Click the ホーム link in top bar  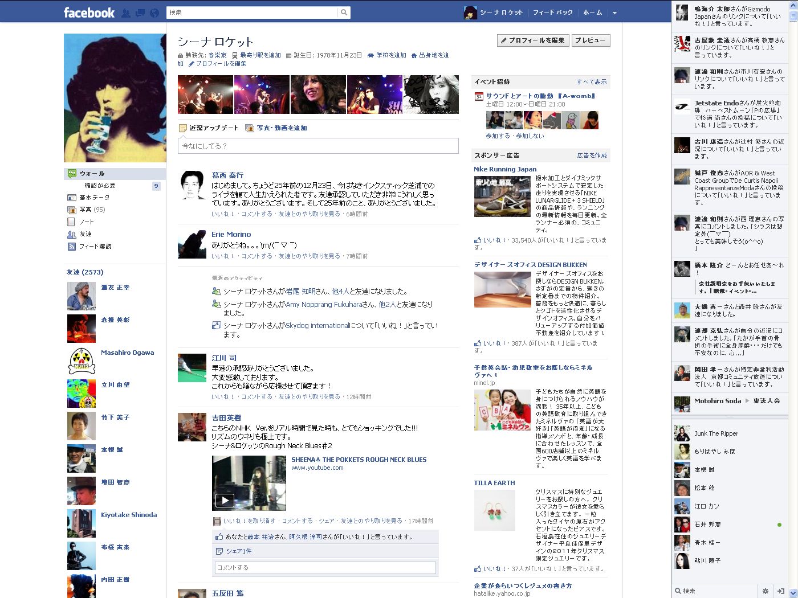pyautogui.click(x=592, y=13)
